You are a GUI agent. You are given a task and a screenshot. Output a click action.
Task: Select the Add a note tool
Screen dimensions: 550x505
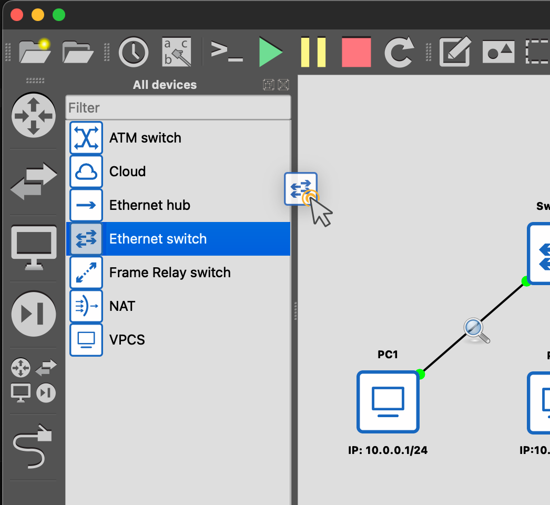click(x=454, y=52)
